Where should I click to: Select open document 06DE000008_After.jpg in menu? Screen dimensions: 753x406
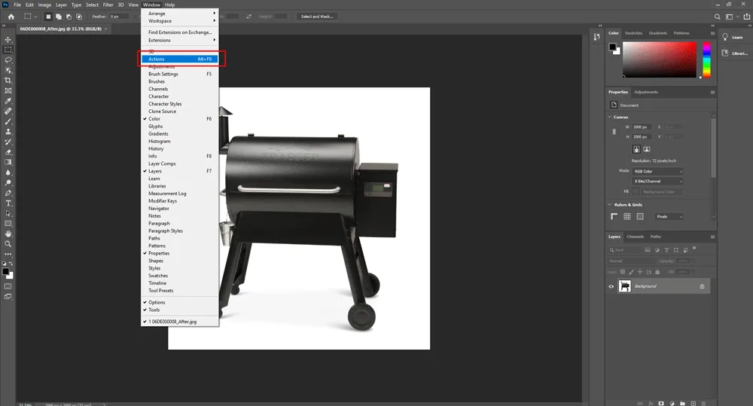[180, 322]
